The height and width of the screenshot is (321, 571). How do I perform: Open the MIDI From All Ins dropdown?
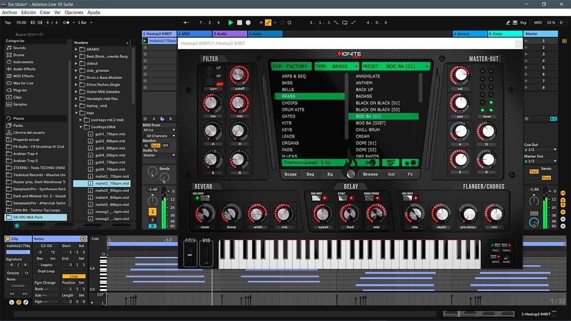point(159,130)
